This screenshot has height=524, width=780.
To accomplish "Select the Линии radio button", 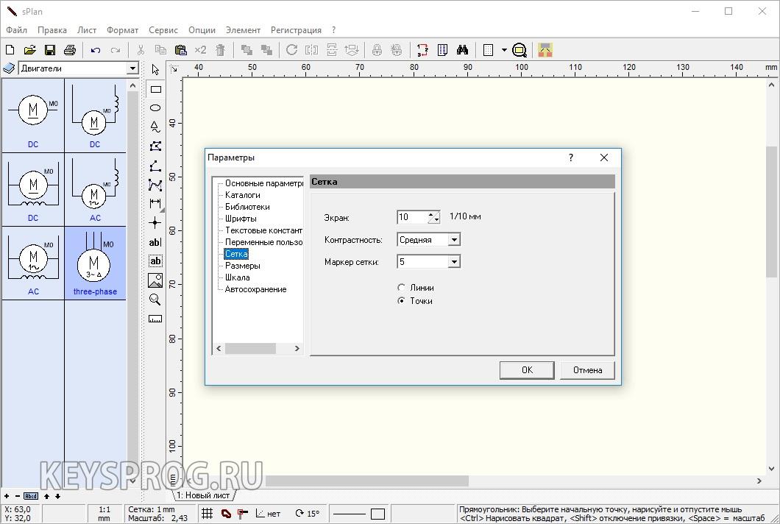I will pyautogui.click(x=401, y=288).
